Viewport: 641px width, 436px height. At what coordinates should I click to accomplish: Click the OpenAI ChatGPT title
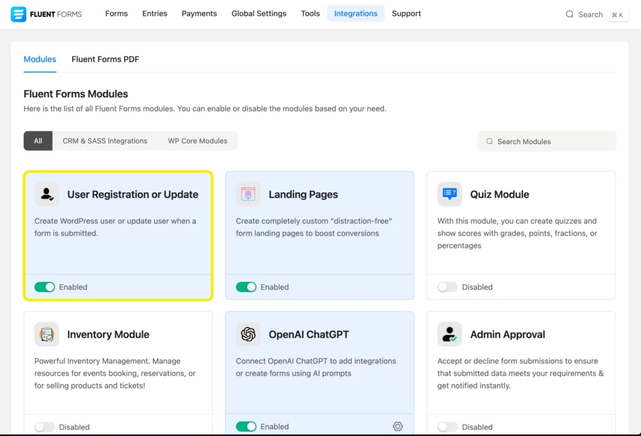309,334
